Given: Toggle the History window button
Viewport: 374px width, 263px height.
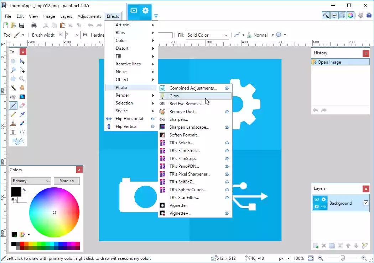Looking at the screenshot, I should [334, 15].
